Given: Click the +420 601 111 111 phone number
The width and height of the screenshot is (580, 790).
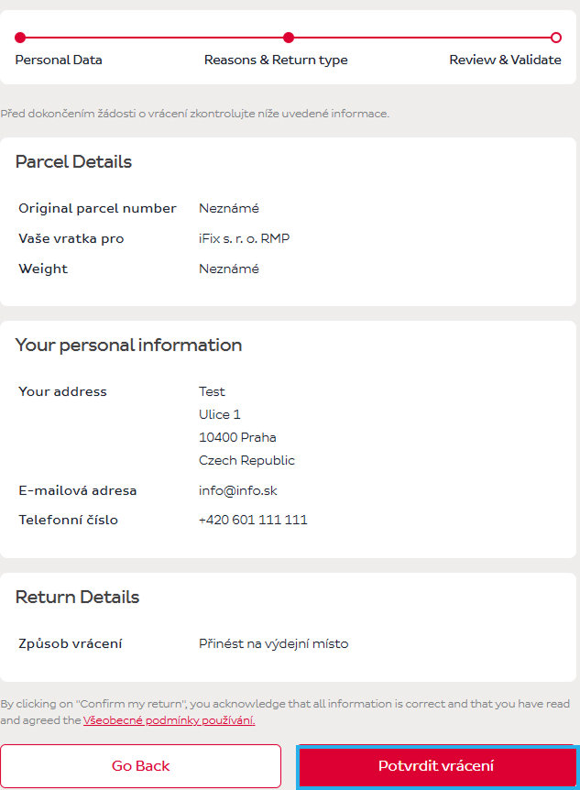Looking at the screenshot, I should click(253, 521).
